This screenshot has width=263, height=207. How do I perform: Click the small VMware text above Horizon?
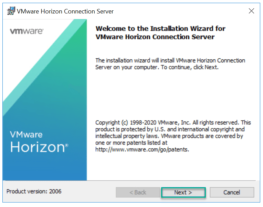[x=26, y=134]
